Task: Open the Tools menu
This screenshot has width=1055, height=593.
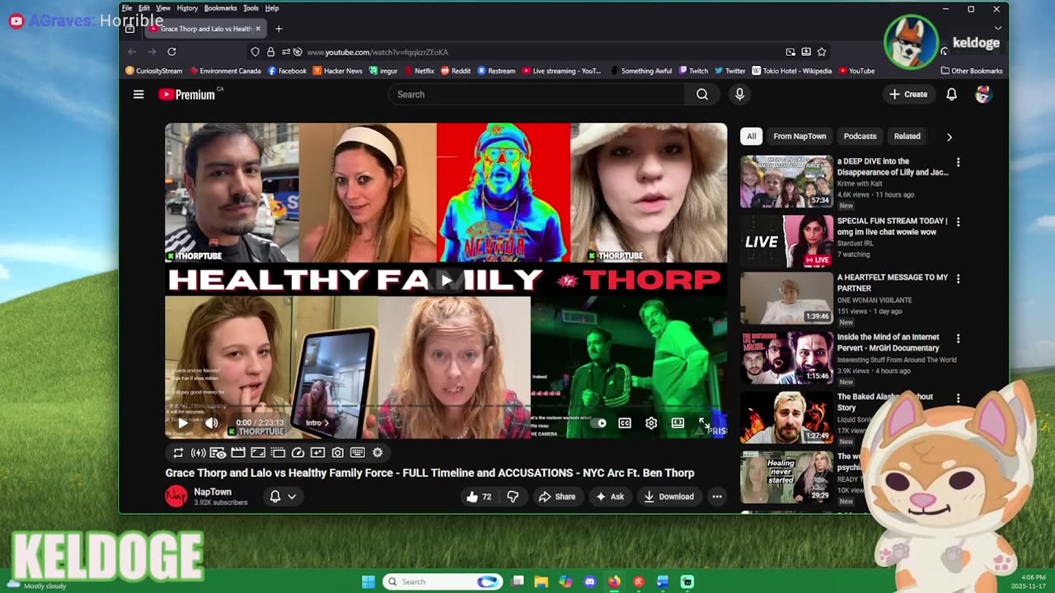Action: pos(251,8)
